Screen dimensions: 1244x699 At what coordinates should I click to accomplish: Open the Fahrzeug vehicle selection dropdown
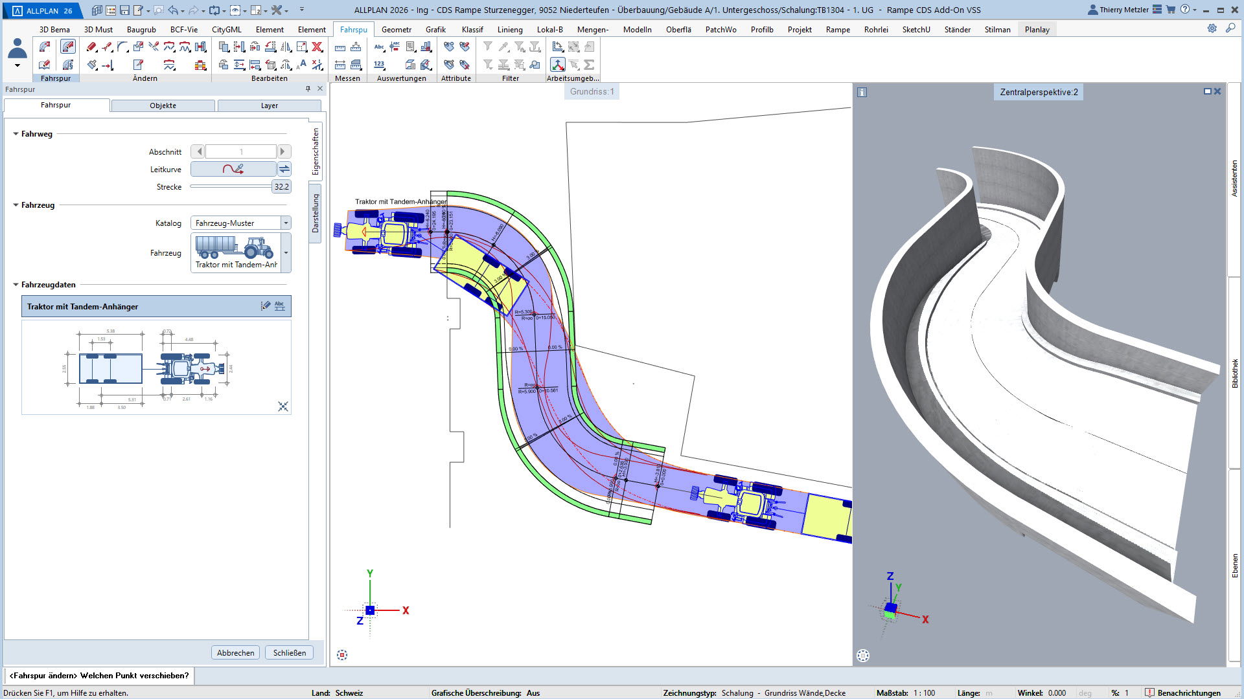coord(286,253)
